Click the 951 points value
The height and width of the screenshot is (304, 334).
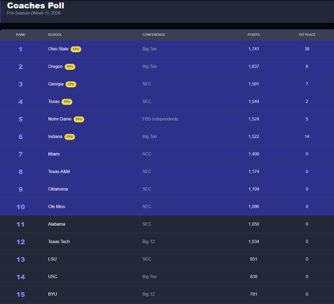click(x=254, y=259)
